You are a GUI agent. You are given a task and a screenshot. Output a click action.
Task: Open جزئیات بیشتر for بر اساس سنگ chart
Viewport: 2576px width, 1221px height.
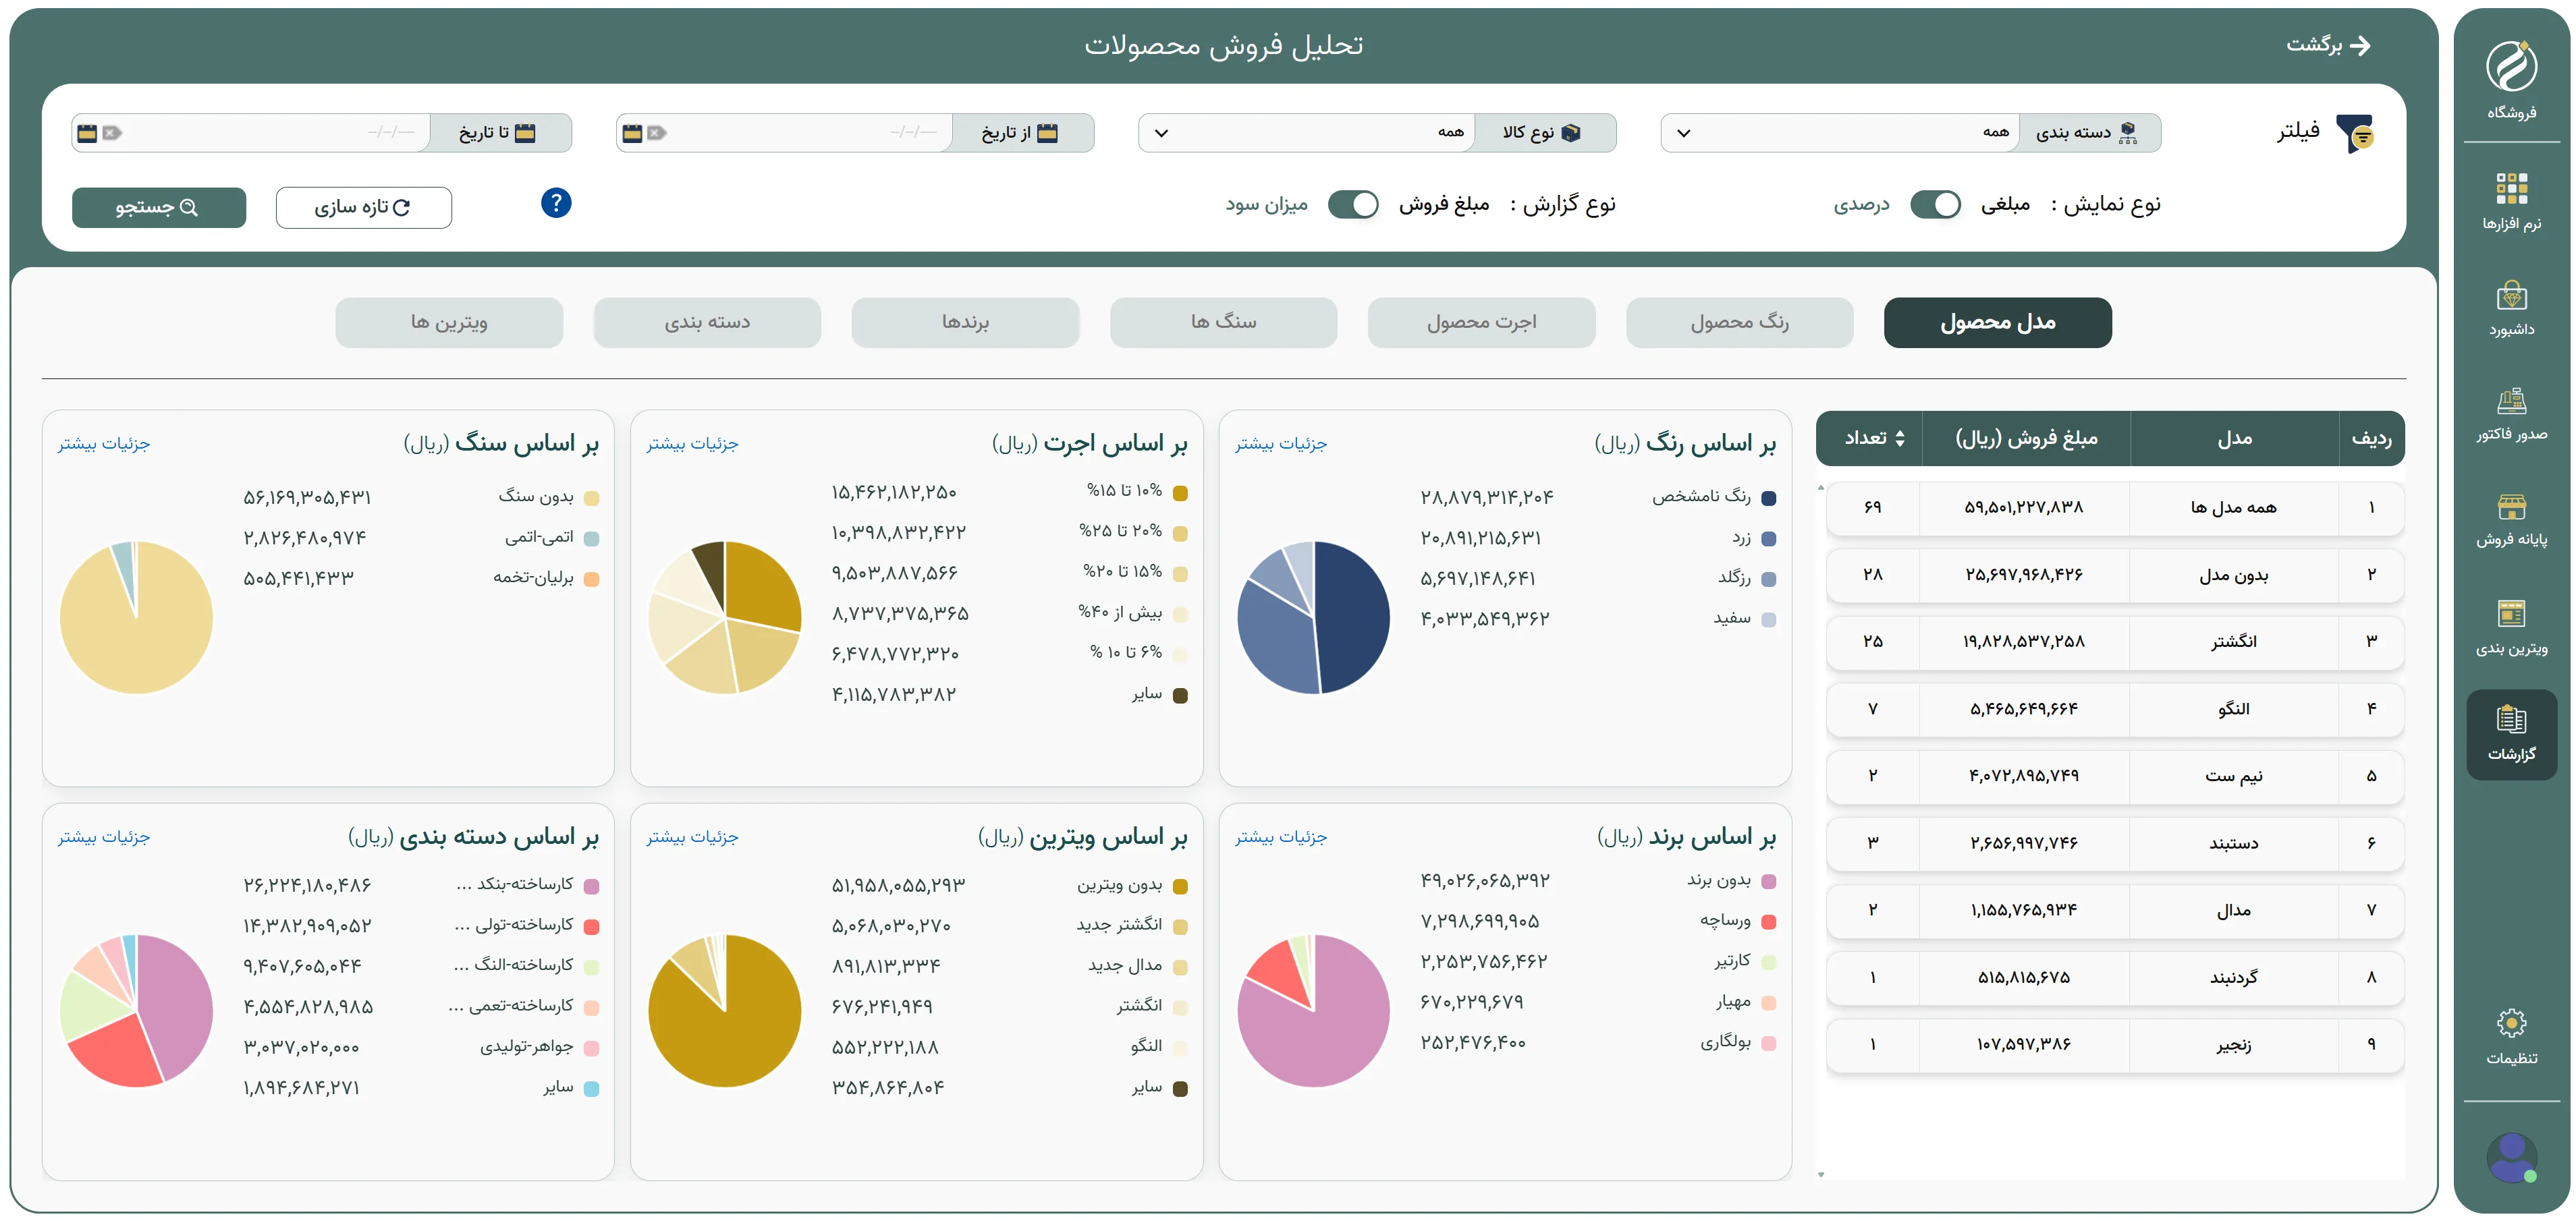[x=104, y=443]
